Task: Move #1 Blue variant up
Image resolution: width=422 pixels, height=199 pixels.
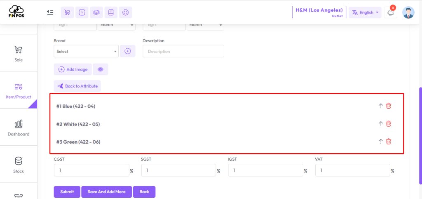Action: click(x=380, y=106)
